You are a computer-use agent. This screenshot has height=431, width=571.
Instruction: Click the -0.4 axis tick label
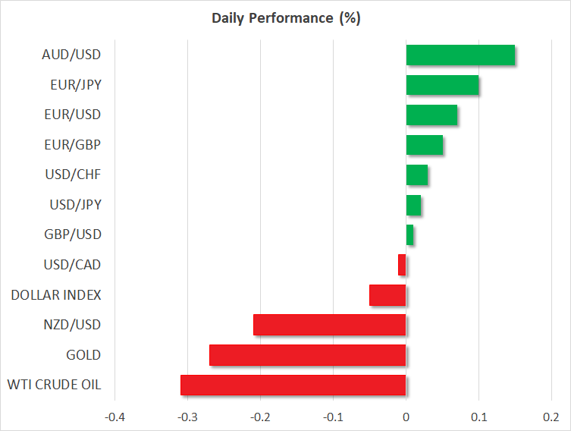(115, 417)
